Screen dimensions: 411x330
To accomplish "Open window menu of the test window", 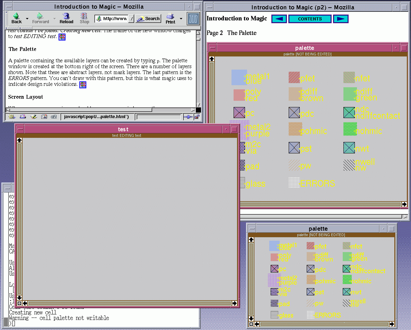I will point(20,129).
